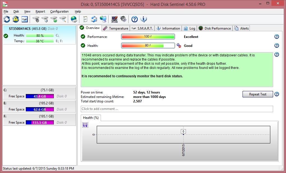The height and width of the screenshot is (173, 286).
Task: Open the Configuration menu
Action: 59,11
